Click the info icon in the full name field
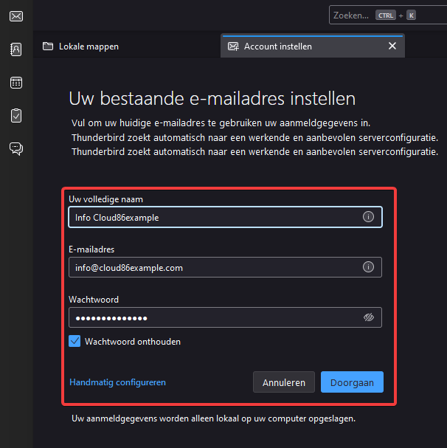The width and height of the screenshot is (447, 448). 368,217
